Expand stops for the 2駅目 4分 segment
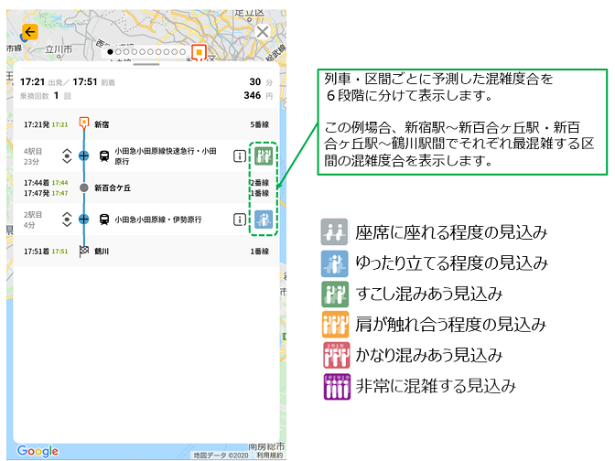This screenshot has height=461, width=615. click(x=67, y=220)
